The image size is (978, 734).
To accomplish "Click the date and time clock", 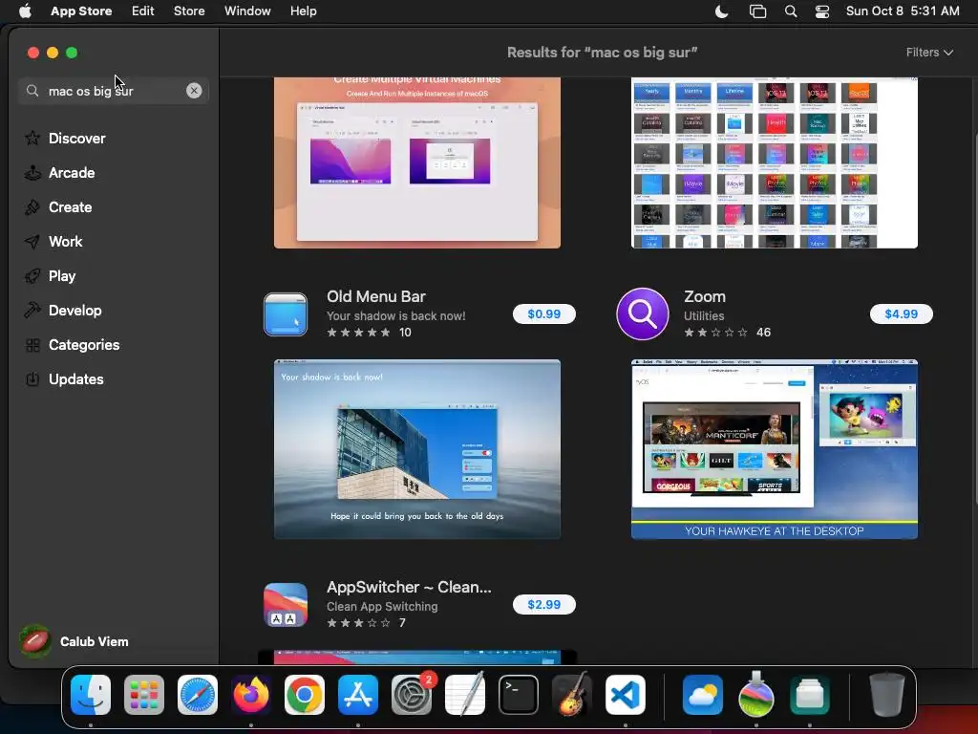I will point(903,11).
